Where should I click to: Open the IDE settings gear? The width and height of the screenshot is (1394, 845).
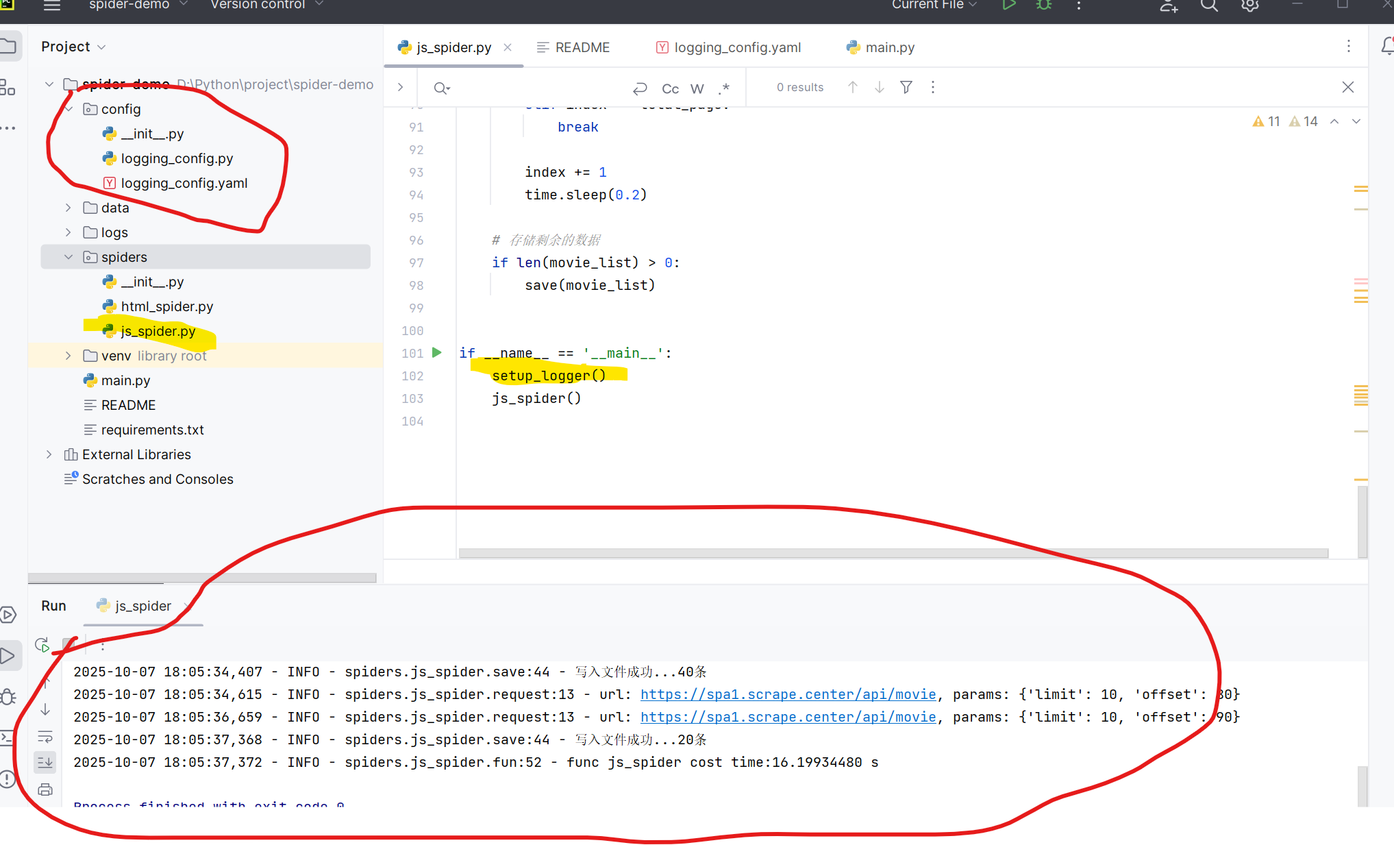tap(1250, 5)
